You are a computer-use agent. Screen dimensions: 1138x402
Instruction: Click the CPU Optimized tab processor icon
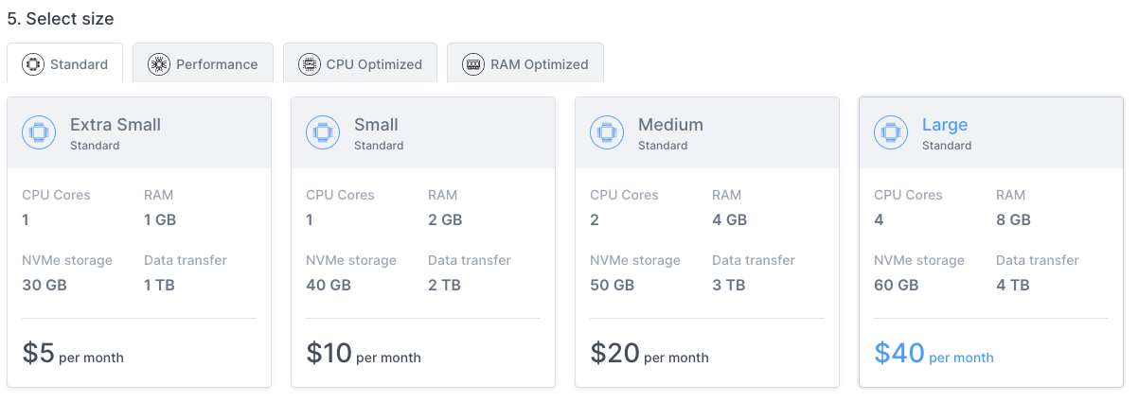309,64
